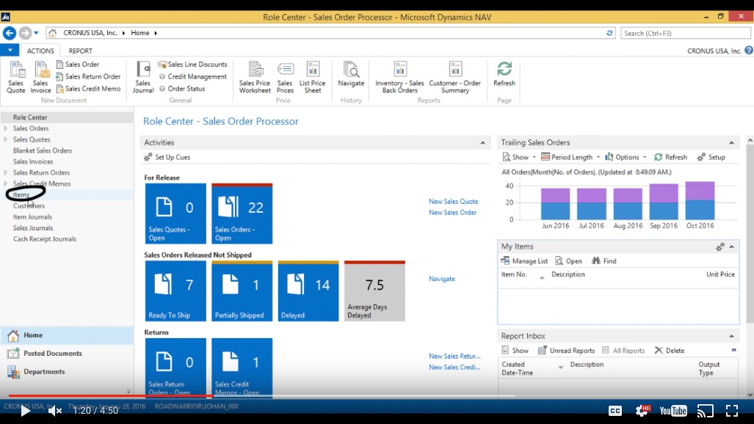Show All Reports in Report Inbox
Screen dimensions: 754x424
click(x=623, y=351)
